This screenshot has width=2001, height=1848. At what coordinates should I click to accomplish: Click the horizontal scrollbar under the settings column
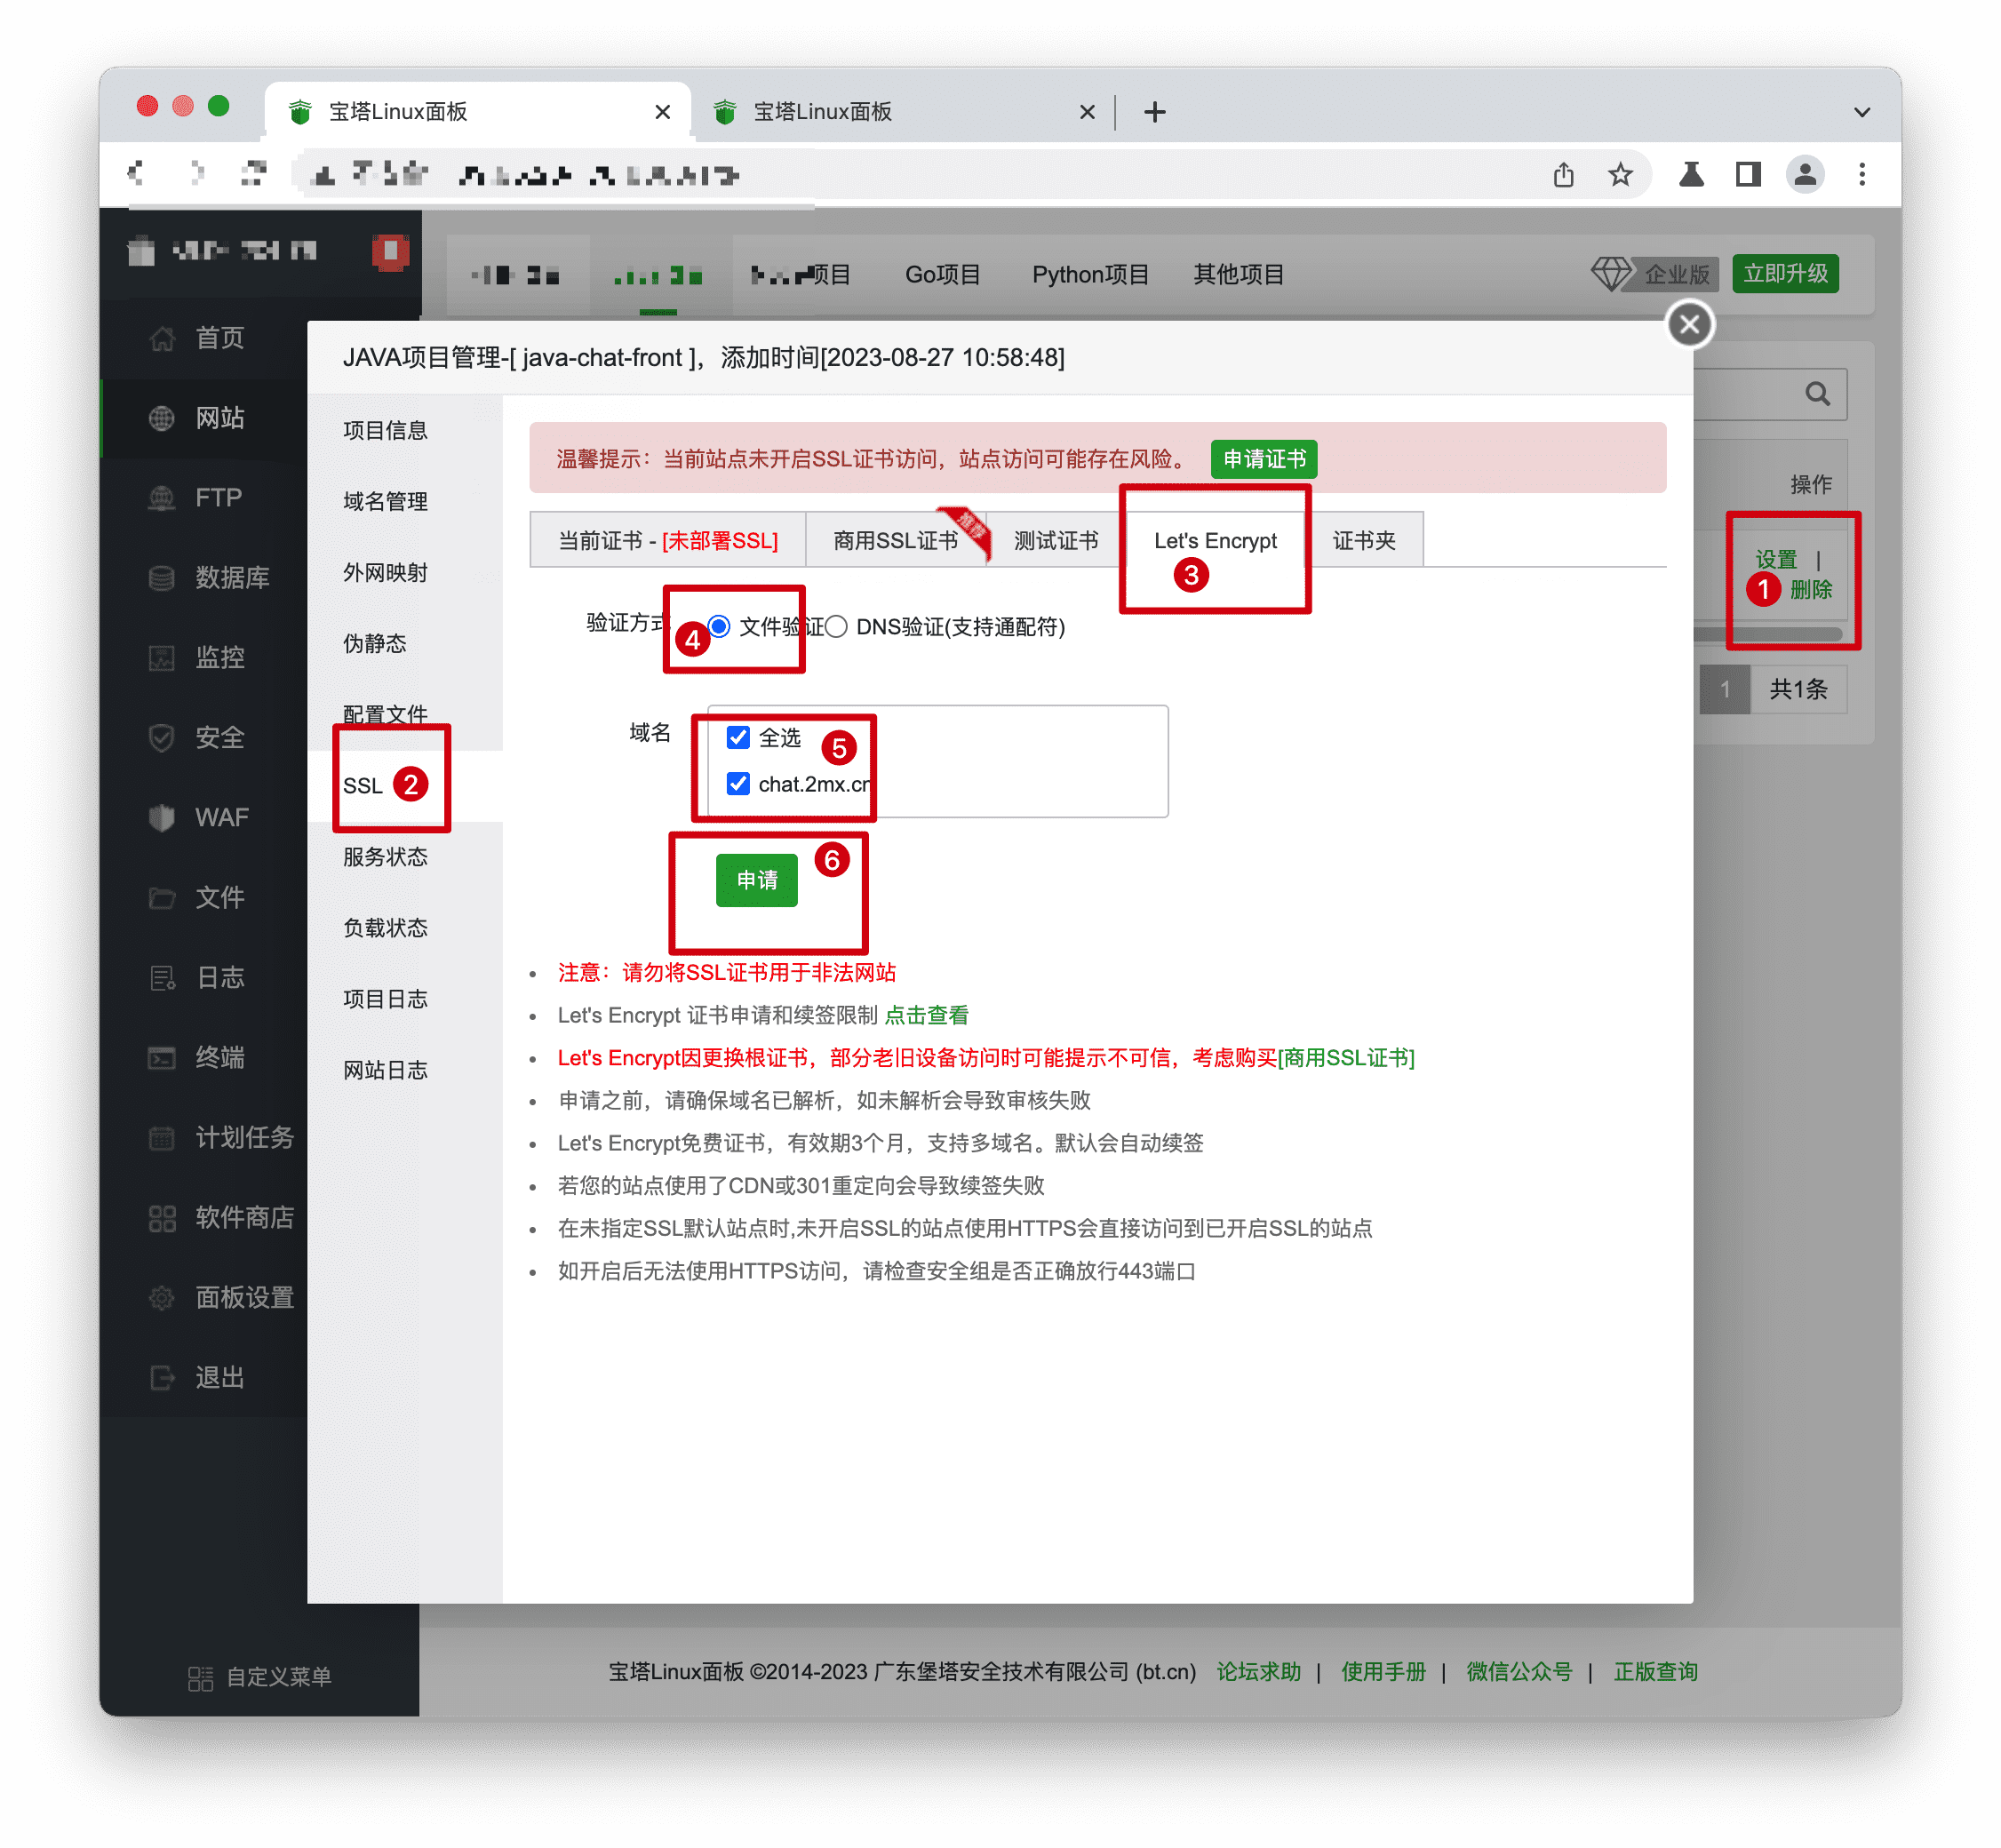(x=1768, y=634)
